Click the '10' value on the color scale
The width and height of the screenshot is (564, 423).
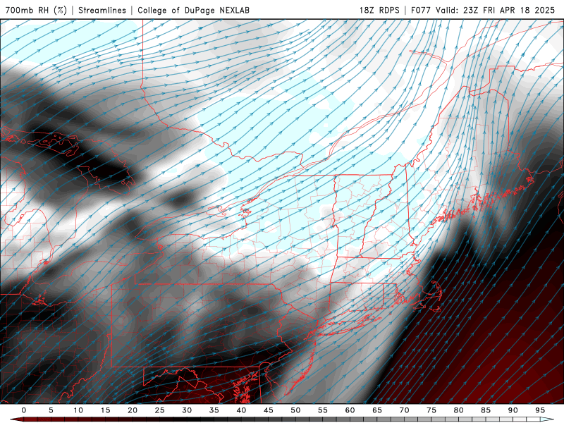pos(78,410)
